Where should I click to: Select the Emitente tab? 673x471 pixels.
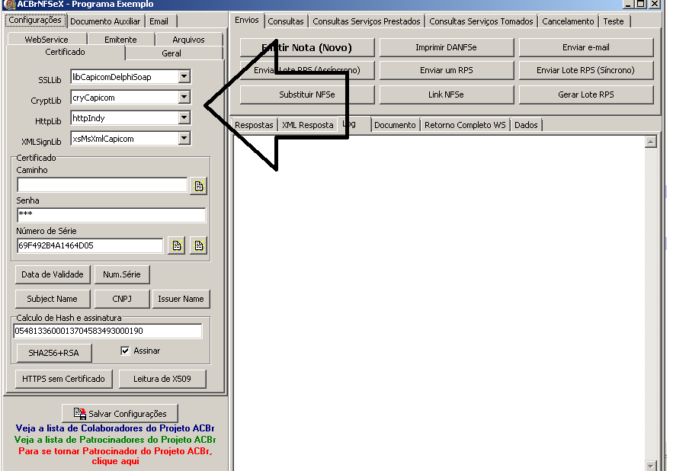(x=120, y=40)
